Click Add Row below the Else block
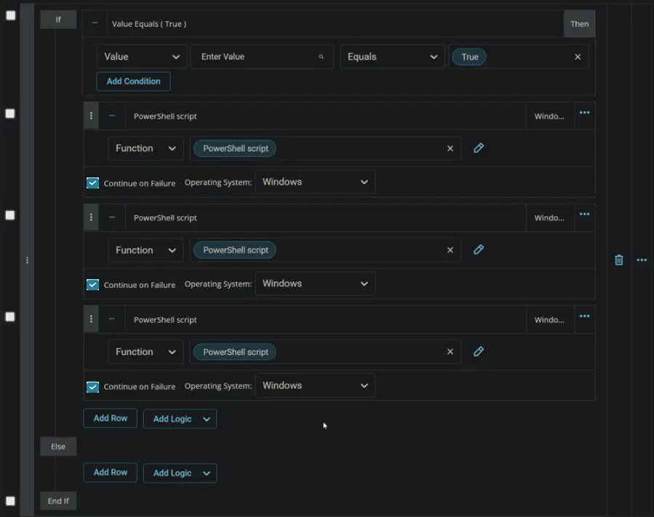 coord(110,473)
